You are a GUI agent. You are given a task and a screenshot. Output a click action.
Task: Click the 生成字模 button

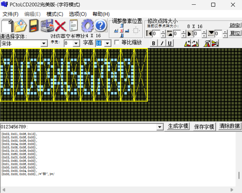pos(178,126)
